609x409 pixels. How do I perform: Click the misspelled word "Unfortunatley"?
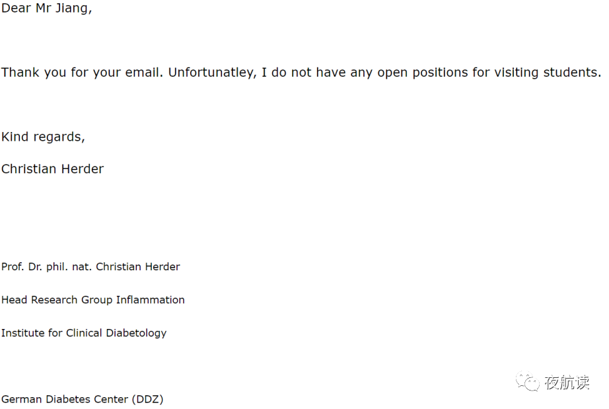click(211, 73)
